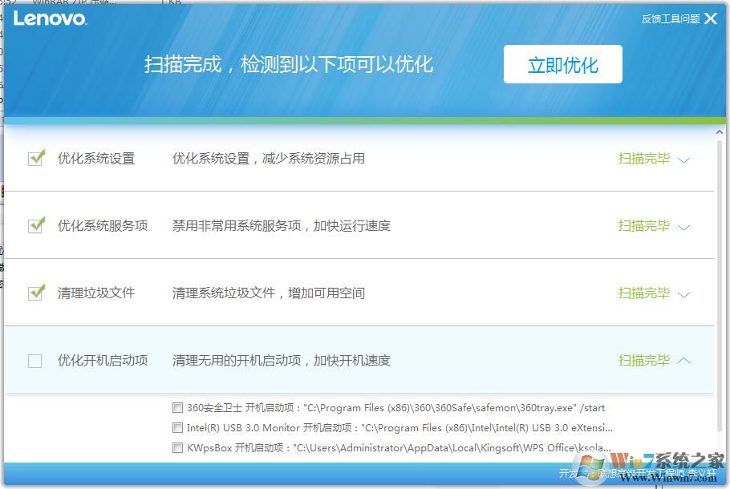Image resolution: width=730 pixels, height=489 pixels.
Task: Click the 立即优化 button to start optimizing
Action: click(x=562, y=64)
